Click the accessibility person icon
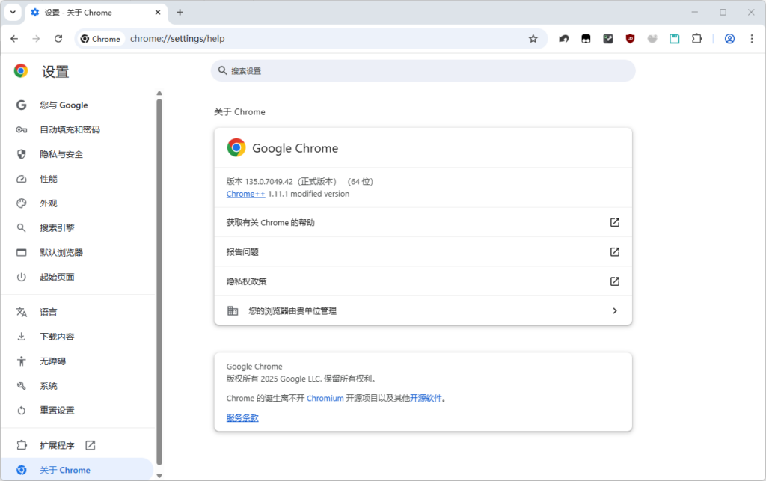Viewport: 766px width, 481px height. tap(22, 361)
